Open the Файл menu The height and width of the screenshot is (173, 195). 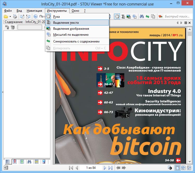click(x=8, y=11)
